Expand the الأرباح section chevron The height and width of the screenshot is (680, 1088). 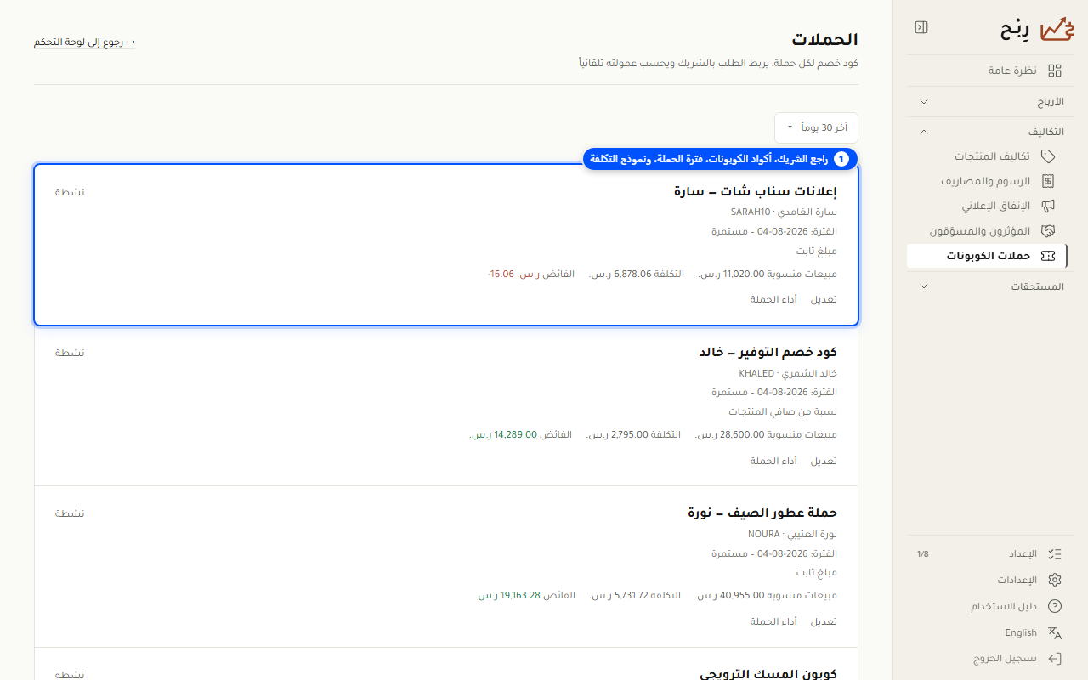[x=924, y=102]
